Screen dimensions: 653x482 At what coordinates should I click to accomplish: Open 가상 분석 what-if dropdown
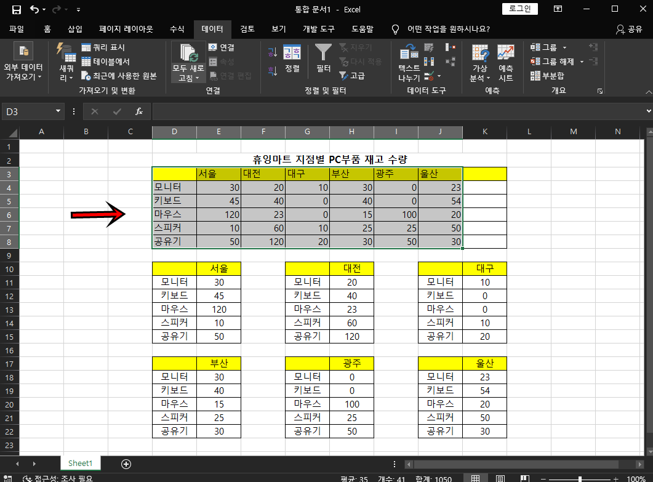tap(480, 63)
